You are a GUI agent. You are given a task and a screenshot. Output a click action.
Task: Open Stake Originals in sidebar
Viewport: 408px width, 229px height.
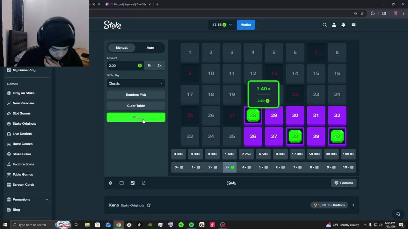(24, 123)
